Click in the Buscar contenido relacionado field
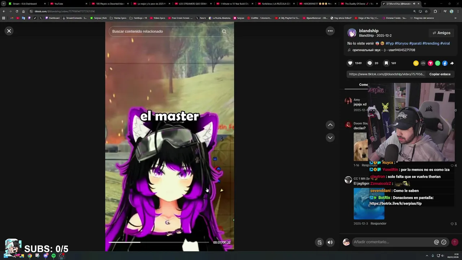This screenshot has width=462, height=260. tap(164, 31)
